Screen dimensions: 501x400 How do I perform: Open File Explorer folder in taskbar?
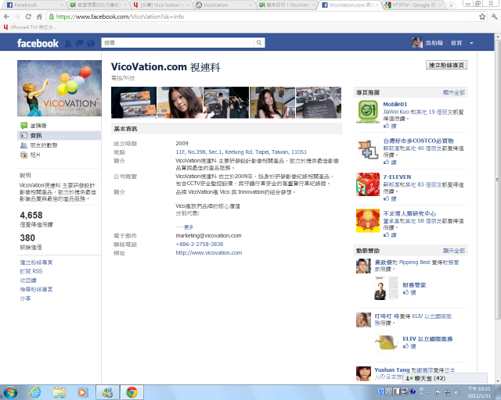59,392
